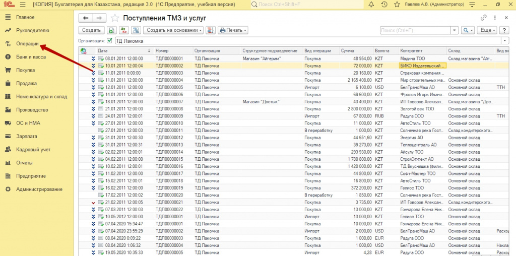Open service settings icon next to user name
The height and width of the screenshot is (256, 516).
pyautogui.click(x=473, y=5)
